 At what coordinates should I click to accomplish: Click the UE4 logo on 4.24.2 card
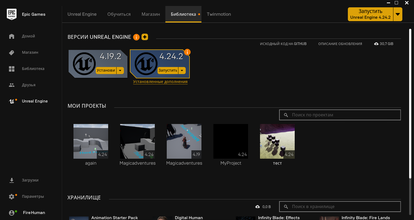(x=146, y=64)
